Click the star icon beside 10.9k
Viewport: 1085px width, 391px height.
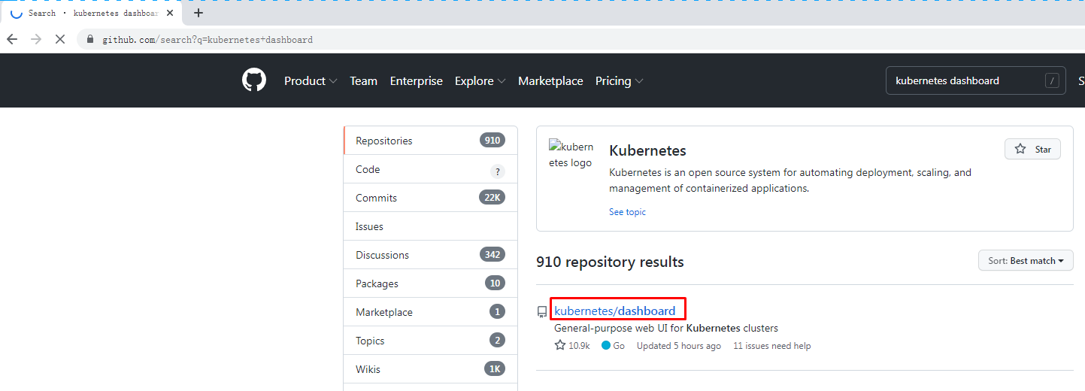pos(560,346)
